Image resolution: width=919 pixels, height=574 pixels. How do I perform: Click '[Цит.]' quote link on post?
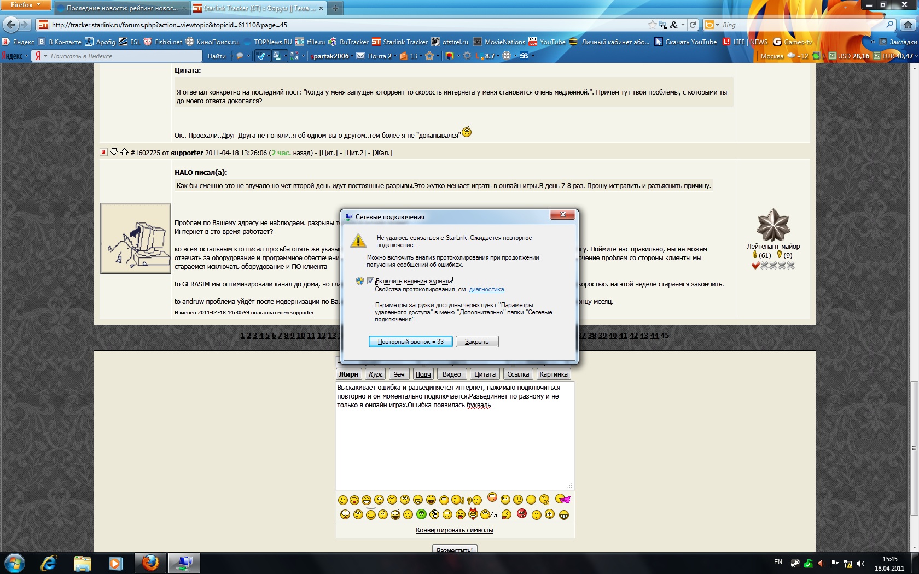click(328, 153)
